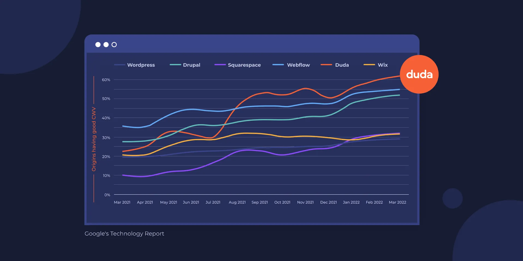This screenshot has width=523, height=261.
Task: Click the Wordpress legend color line
Action: tap(119, 65)
